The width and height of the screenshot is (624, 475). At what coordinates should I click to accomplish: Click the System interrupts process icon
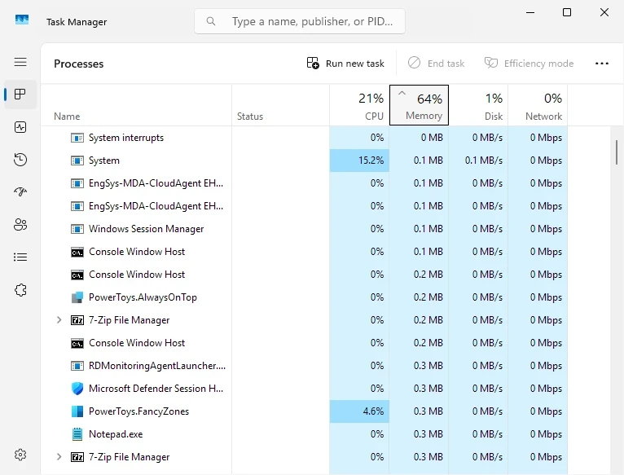(x=77, y=138)
